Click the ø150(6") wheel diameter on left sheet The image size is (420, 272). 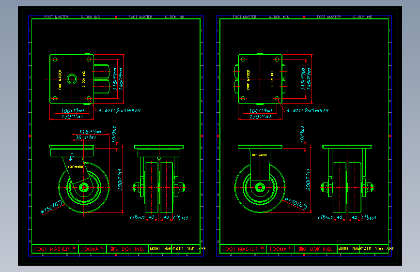(52, 208)
